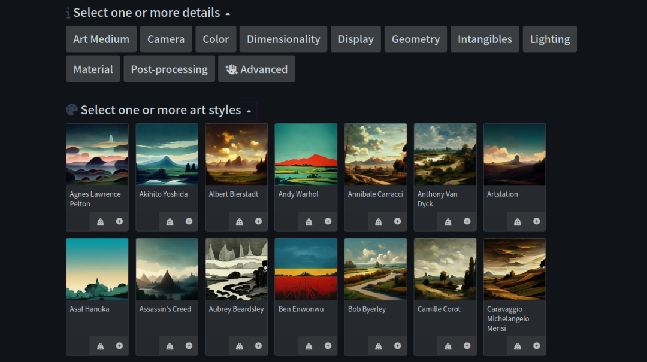Add Ben Enwonwu style with plus icon

click(328, 346)
